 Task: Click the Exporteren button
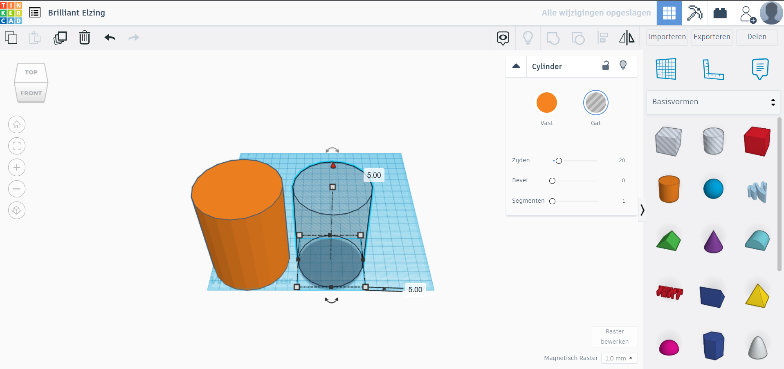[712, 37]
